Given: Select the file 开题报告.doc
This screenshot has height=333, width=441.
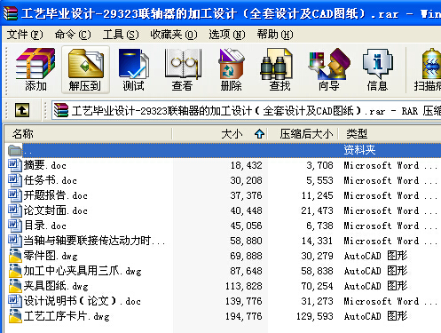Looking at the screenshot, I should tap(56, 195).
